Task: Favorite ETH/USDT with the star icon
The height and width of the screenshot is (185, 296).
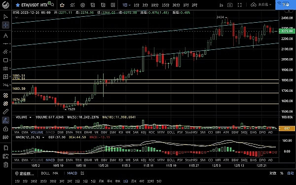Action: click(x=18, y=5)
